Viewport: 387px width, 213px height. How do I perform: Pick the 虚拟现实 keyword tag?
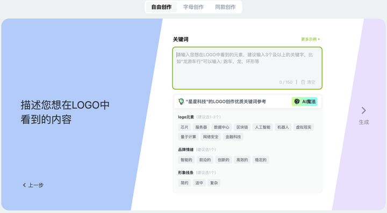coord(304,127)
